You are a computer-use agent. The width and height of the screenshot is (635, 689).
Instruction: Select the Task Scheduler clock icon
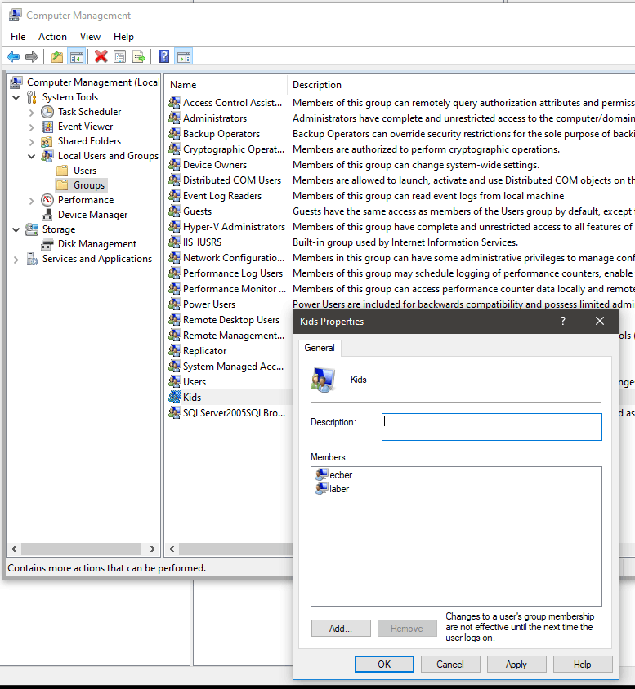point(47,112)
